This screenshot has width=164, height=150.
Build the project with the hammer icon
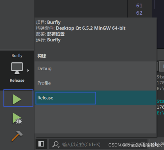tap(17, 136)
